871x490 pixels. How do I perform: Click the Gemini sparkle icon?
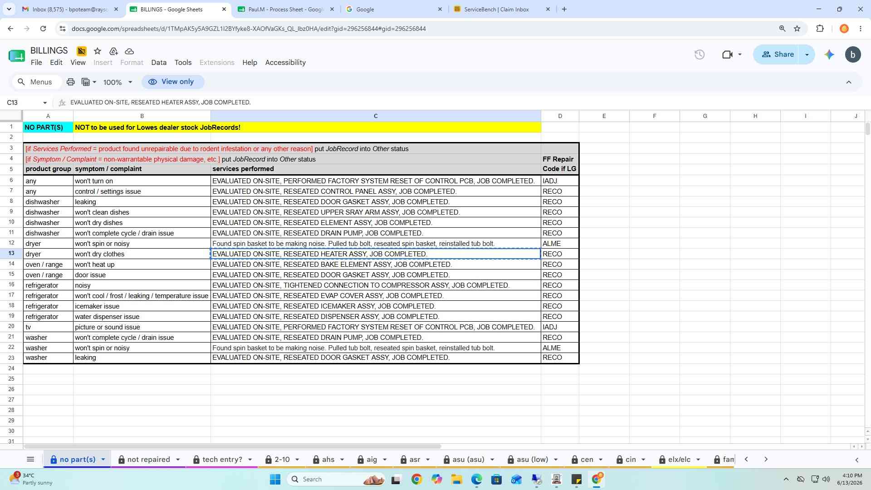click(829, 54)
